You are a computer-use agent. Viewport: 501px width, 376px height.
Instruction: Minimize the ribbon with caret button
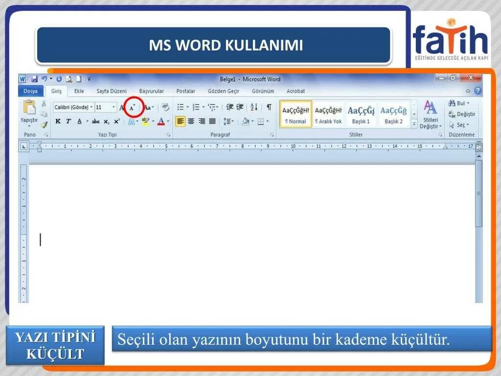tap(468, 91)
